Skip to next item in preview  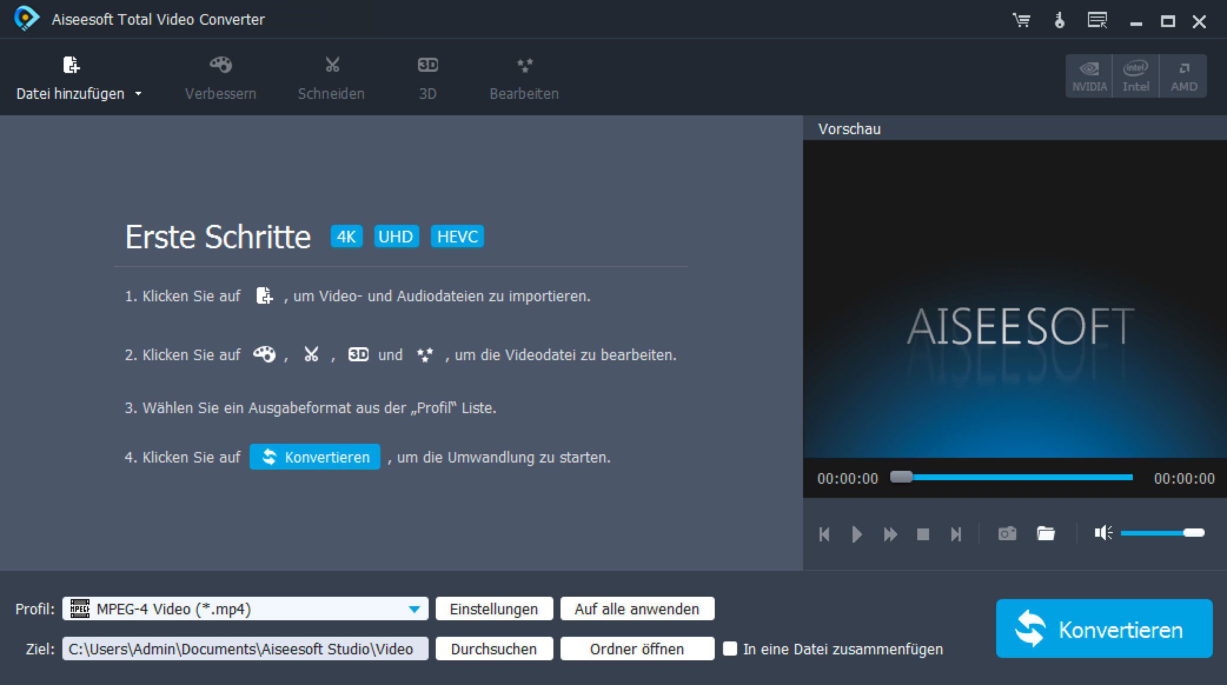956,534
